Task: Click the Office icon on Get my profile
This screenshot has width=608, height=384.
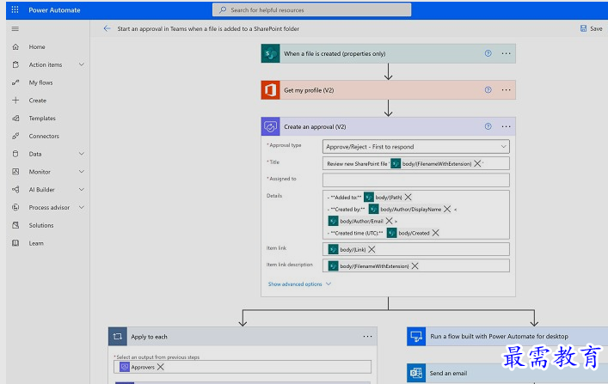Action: click(270, 90)
